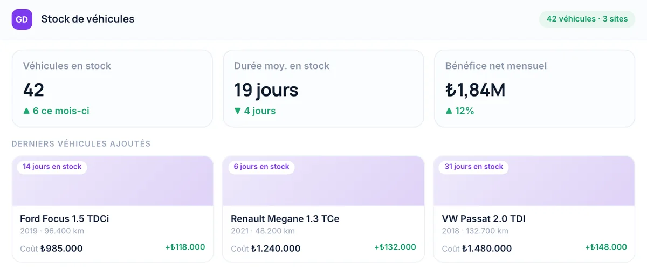Image resolution: width=647 pixels, height=275 pixels.
Task: Open the VW Passat 2.0 TDI thumbnail image
Action: tap(534, 181)
